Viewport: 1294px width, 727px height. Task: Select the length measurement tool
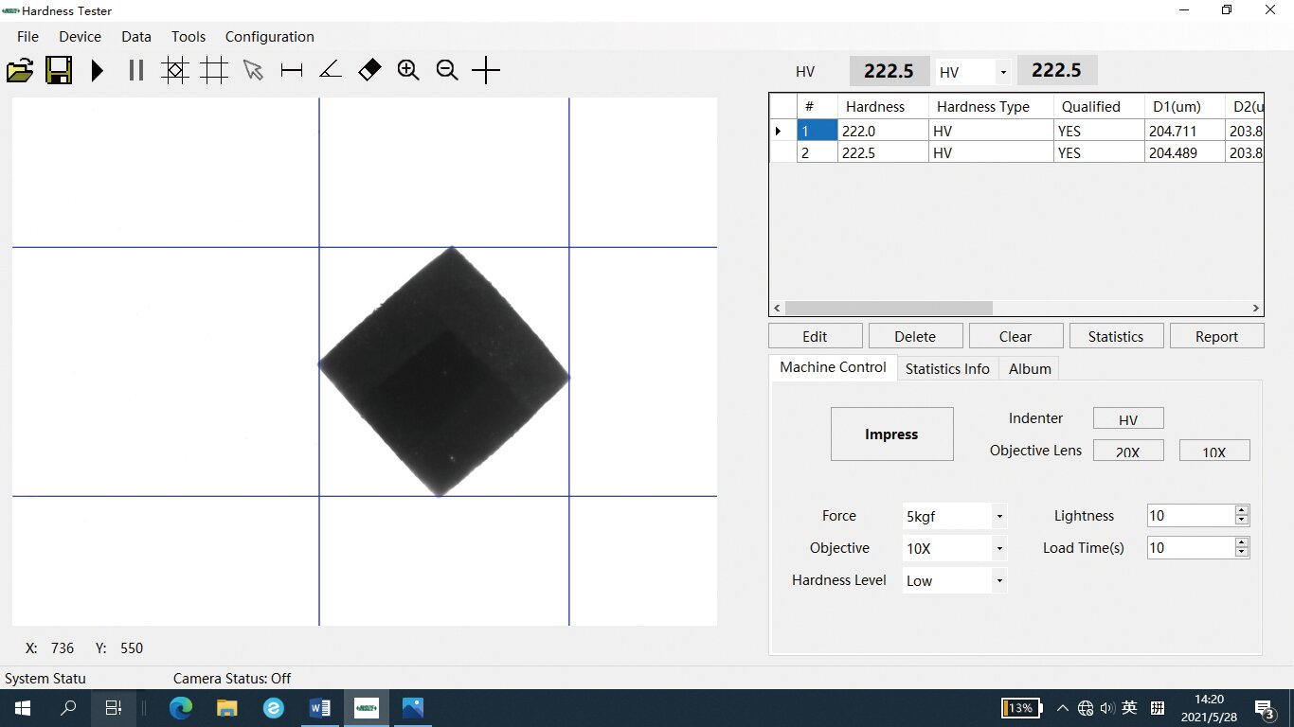[x=292, y=70]
